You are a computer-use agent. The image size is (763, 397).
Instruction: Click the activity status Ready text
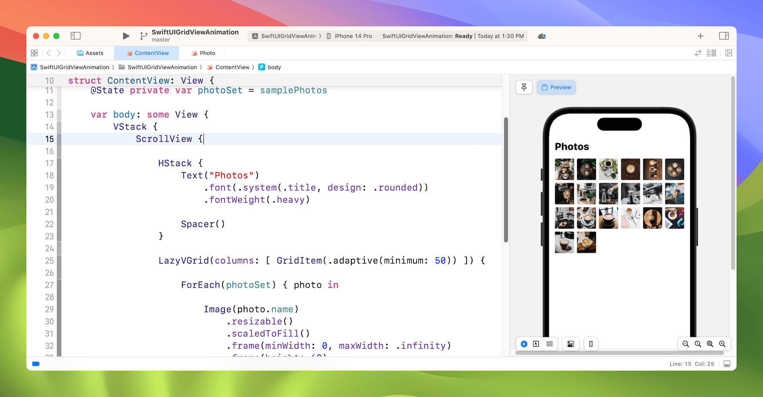(x=463, y=36)
